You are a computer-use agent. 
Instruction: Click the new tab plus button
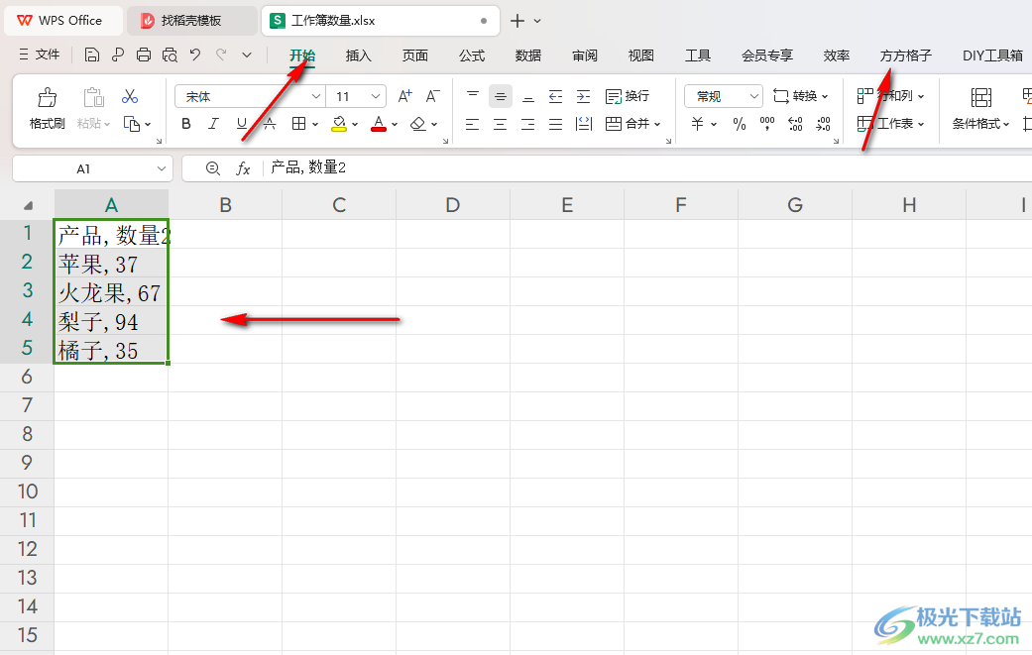tap(517, 21)
